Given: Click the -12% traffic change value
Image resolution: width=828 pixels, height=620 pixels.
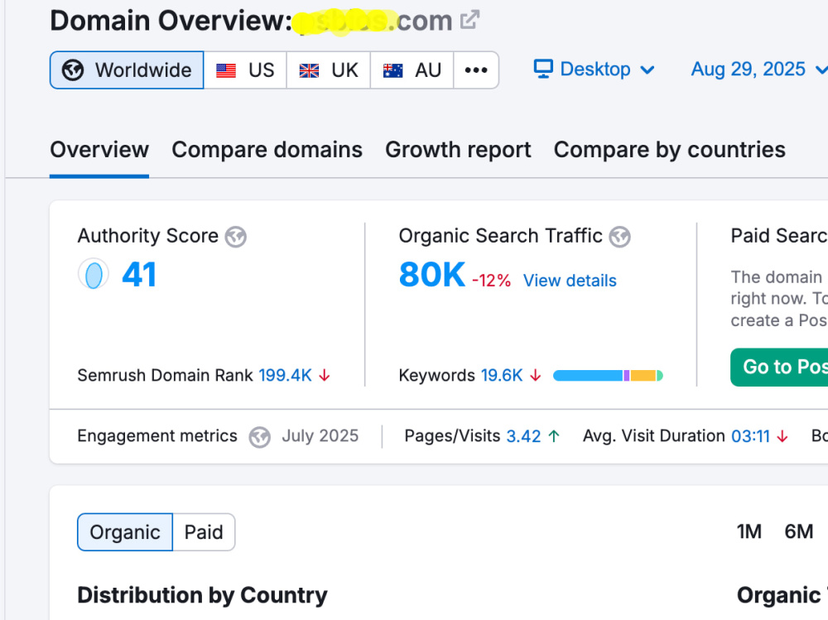Looking at the screenshot, I should point(491,281).
